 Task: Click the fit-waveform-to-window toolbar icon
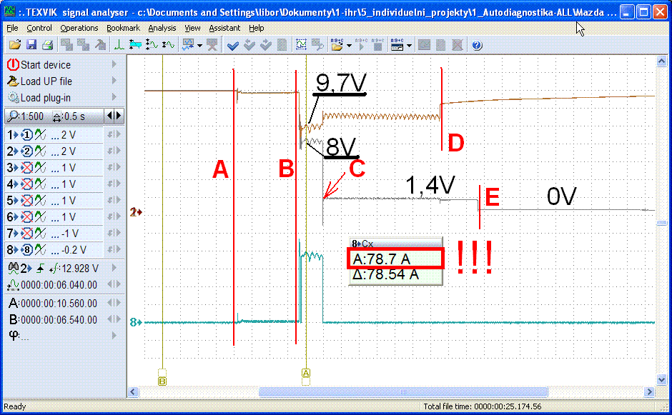point(301,45)
